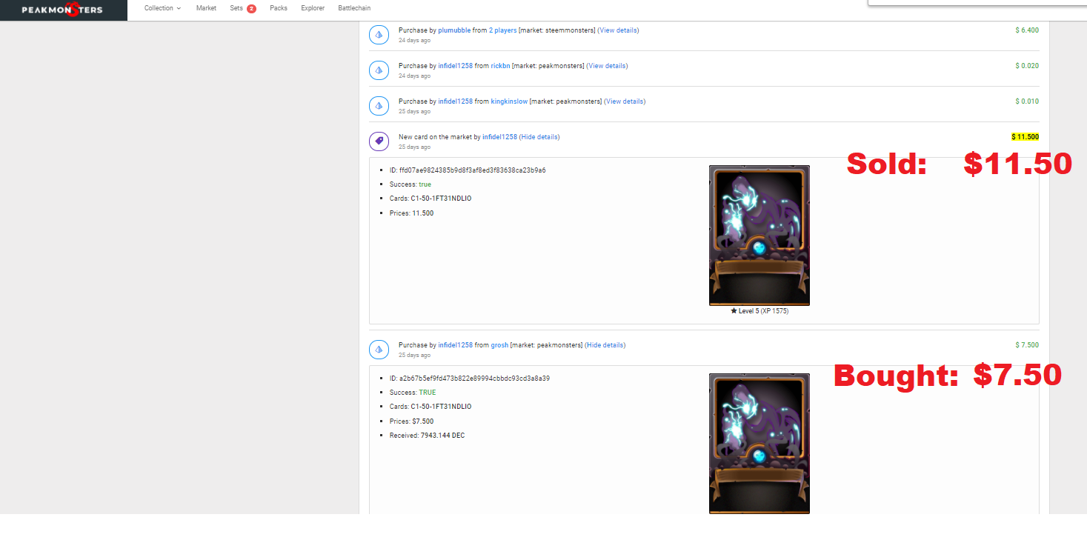Expand View details on the rickbn purchase
This screenshot has width=1087, height=540.
pyautogui.click(x=607, y=66)
